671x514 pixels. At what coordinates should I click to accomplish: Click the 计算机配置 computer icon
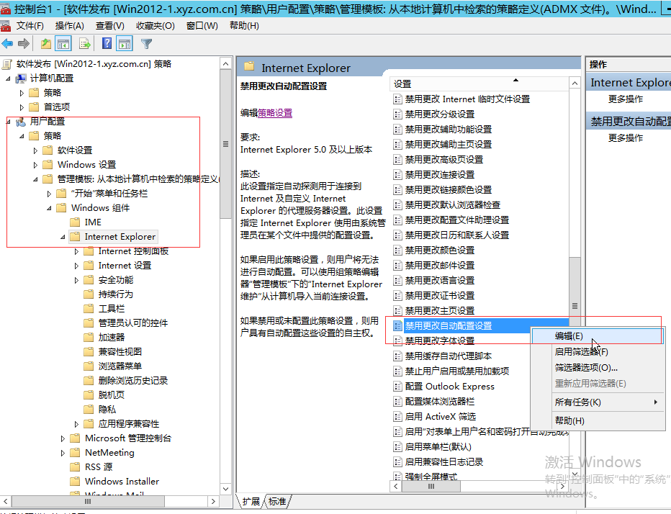click(x=21, y=78)
